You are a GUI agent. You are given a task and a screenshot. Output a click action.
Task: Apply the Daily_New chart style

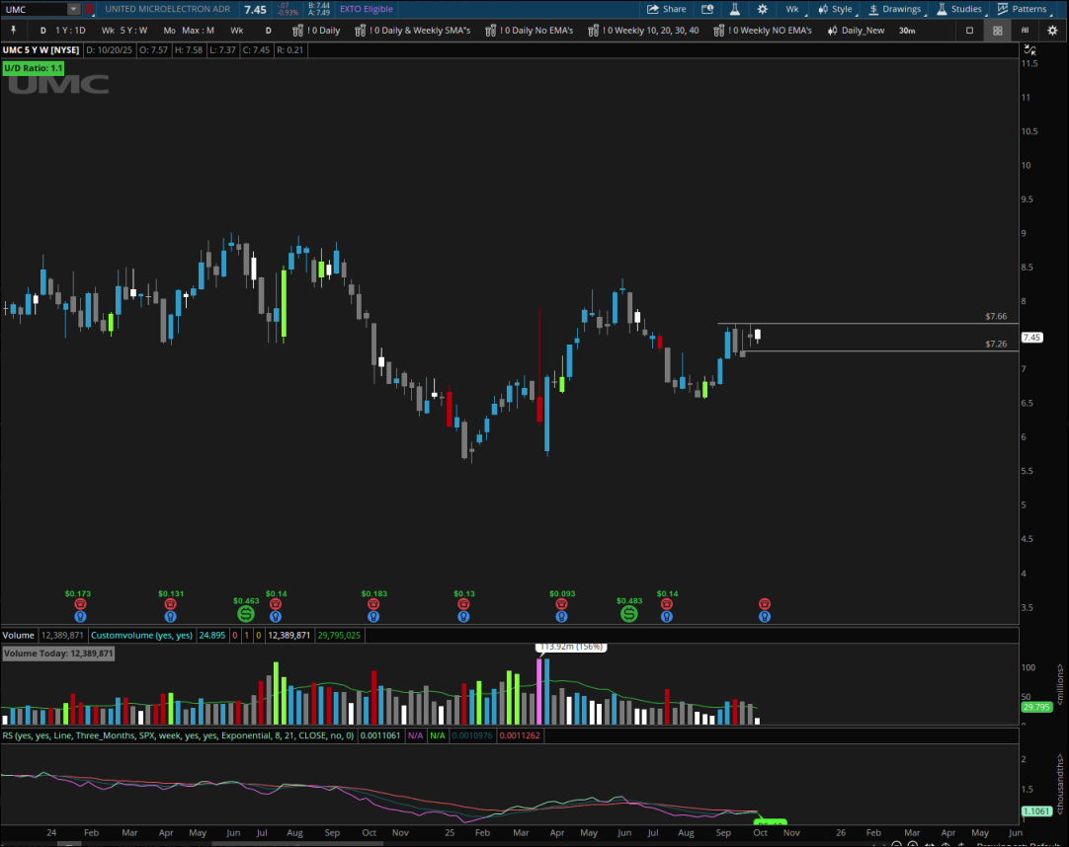tap(856, 31)
